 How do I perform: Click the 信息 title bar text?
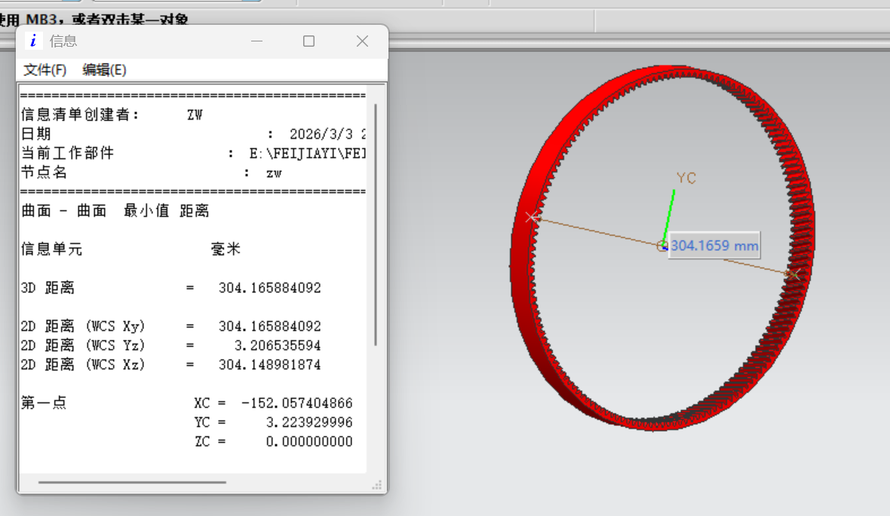(x=63, y=41)
